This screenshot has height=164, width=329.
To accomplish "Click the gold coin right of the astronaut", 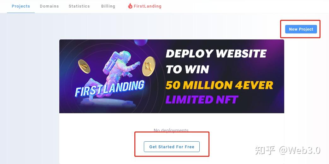I will 149,66.
